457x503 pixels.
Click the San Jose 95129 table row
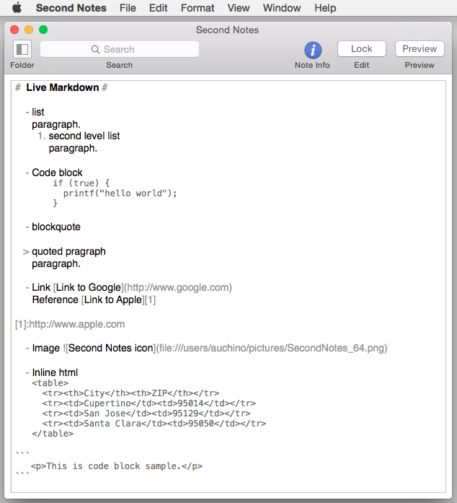point(146,414)
